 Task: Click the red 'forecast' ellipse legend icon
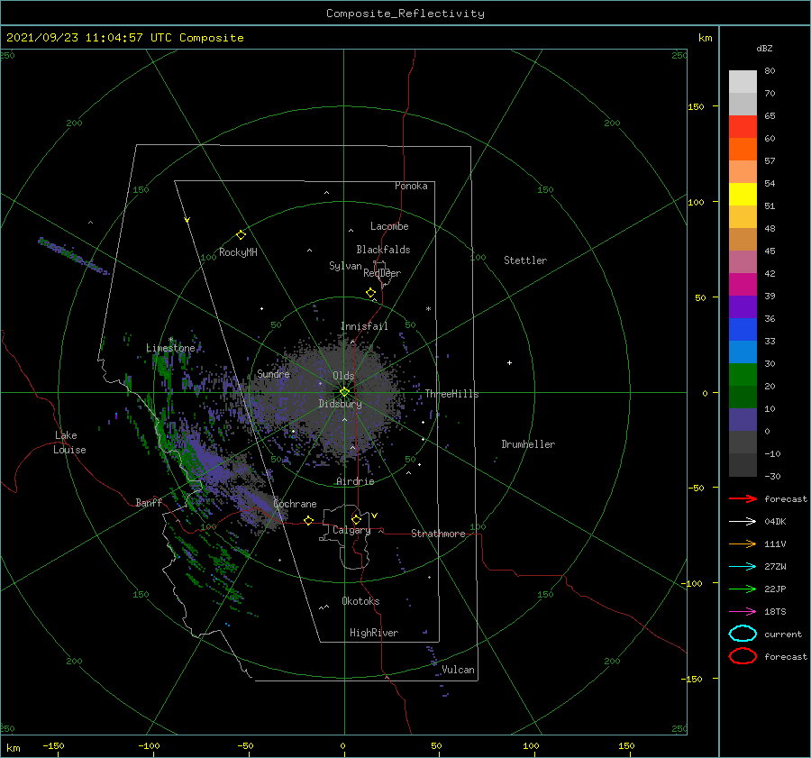(743, 656)
